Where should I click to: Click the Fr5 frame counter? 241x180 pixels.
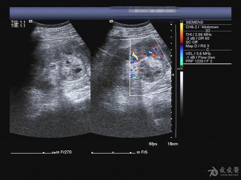[x=144, y=152]
